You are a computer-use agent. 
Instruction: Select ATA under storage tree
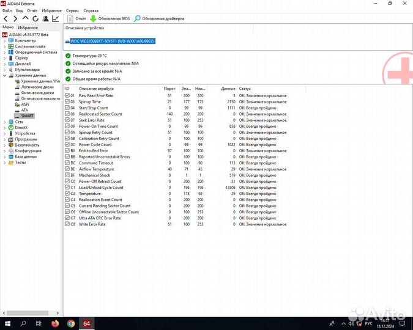(x=24, y=110)
